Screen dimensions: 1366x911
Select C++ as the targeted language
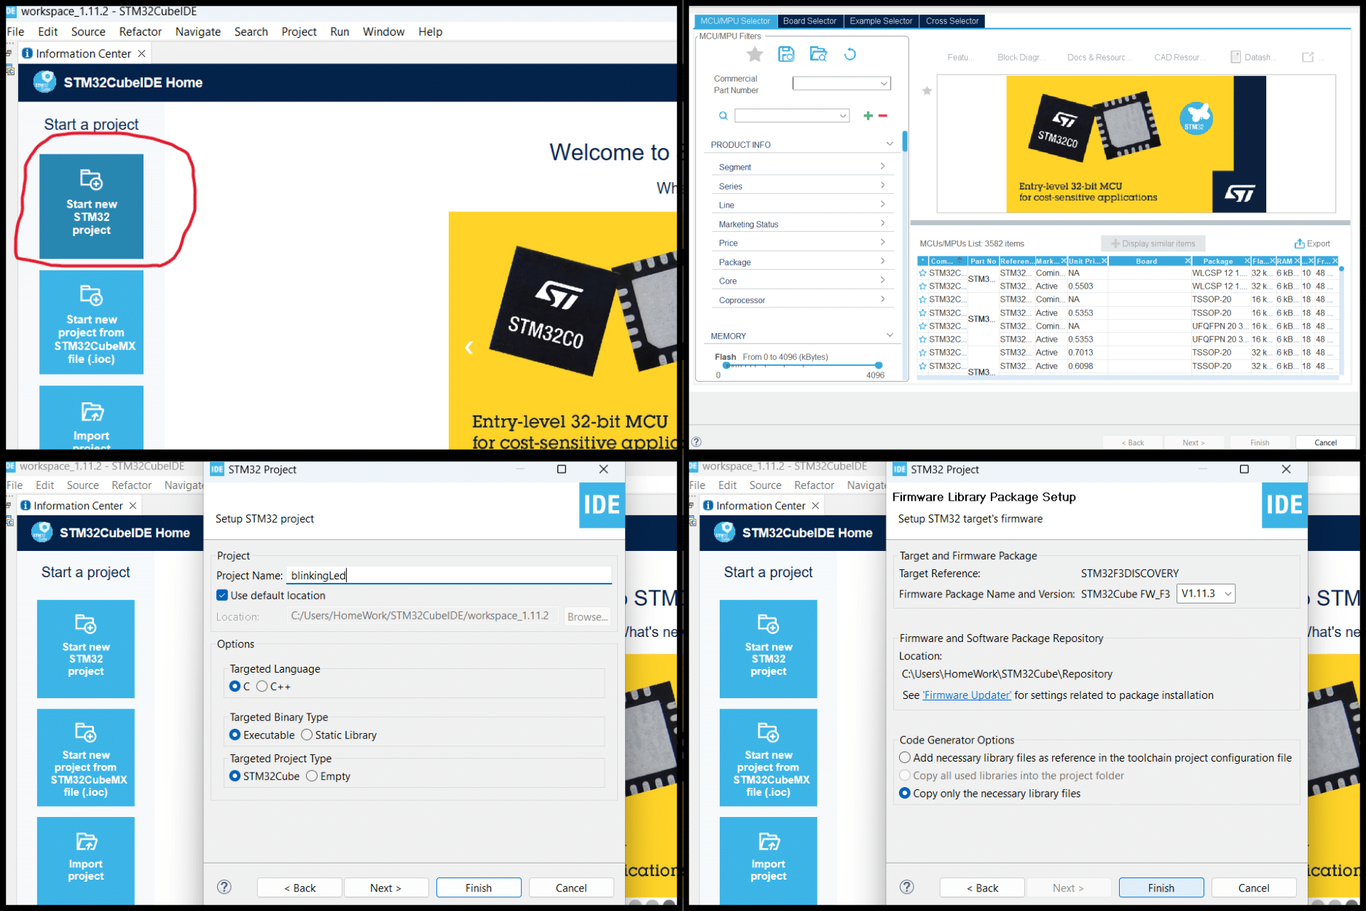[262, 687]
